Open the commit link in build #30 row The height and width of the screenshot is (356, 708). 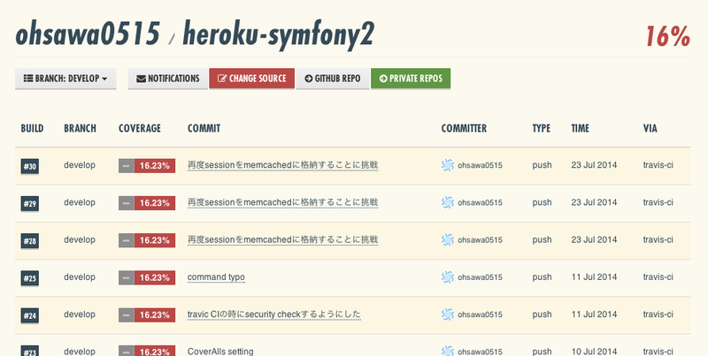click(x=282, y=165)
